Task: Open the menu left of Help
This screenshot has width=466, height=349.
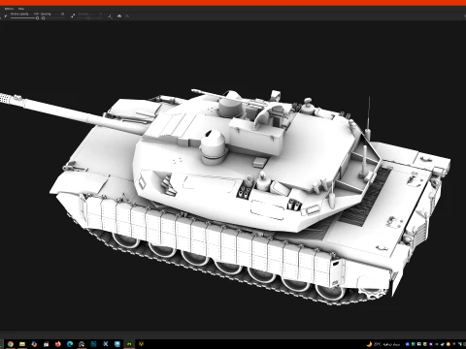Action: [9, 9]
